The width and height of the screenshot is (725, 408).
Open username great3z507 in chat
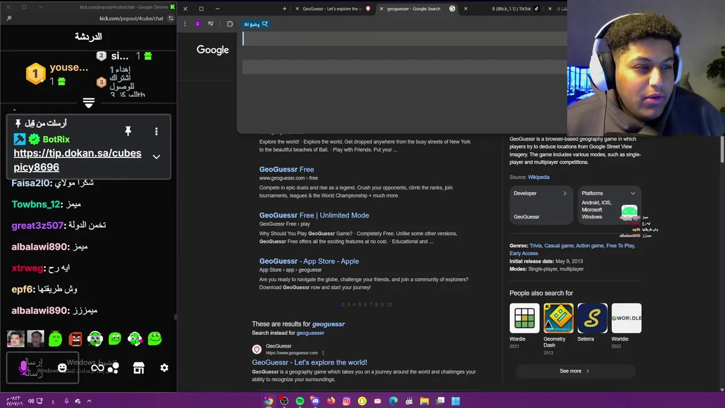(38, 226)
